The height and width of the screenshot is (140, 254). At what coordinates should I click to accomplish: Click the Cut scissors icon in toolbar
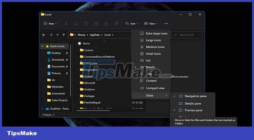(x=66, y=23)
